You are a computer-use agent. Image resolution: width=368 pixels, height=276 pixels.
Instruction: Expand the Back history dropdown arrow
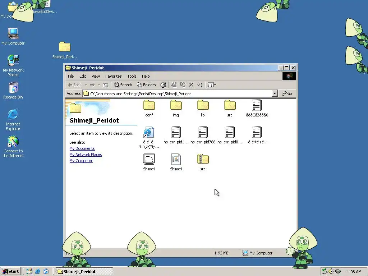pos(86,85)
